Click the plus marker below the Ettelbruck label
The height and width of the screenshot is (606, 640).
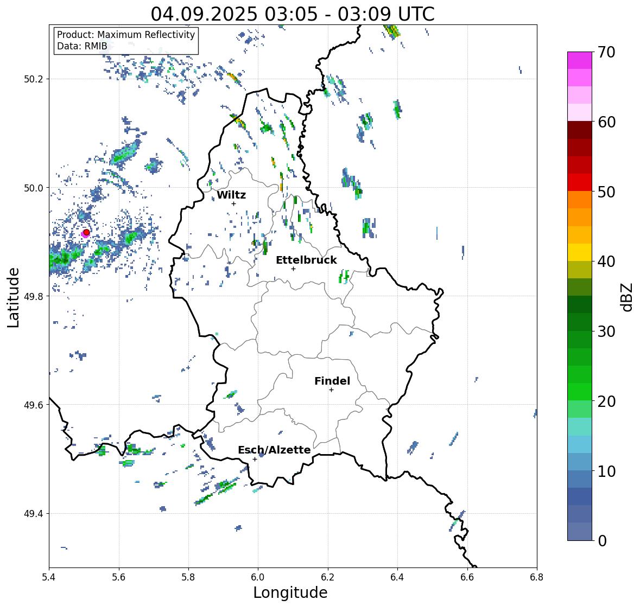click(293, 269)
